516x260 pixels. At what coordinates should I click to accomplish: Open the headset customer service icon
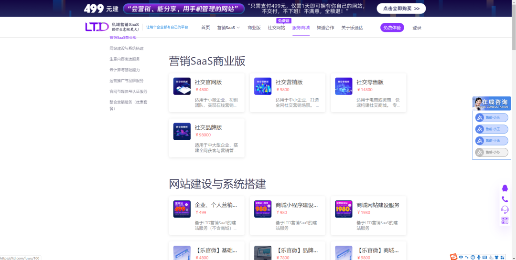coord(505,210)
